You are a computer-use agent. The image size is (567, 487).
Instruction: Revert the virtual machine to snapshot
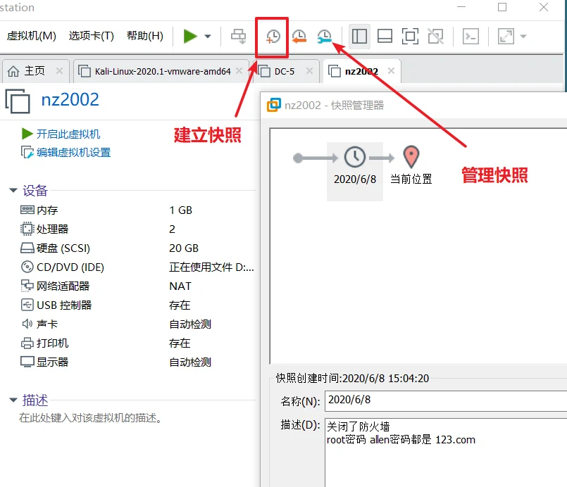coord(299,37)
